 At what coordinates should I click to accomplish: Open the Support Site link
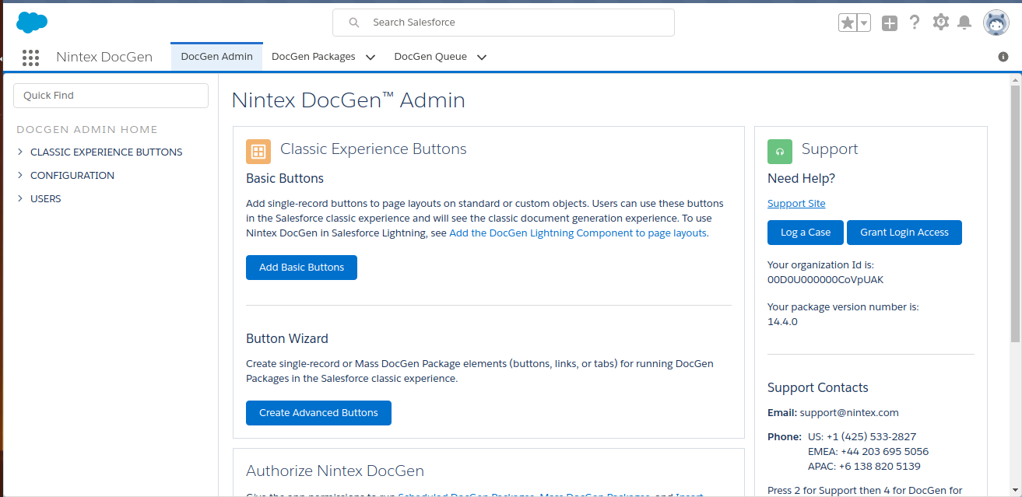pos(795,204)
